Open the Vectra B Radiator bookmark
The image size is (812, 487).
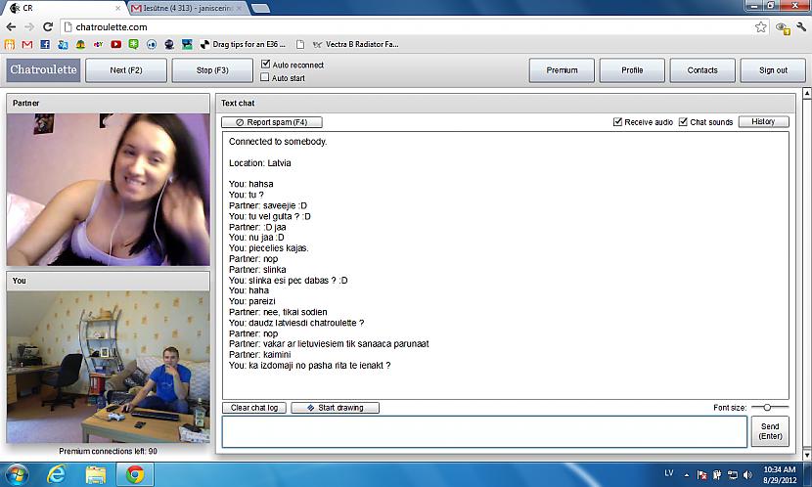pyautogui.click(x=355, y=45)
